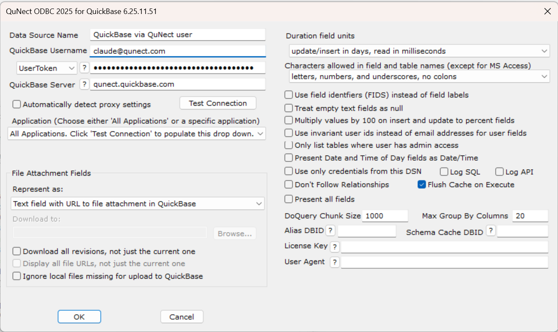Click the Data Source Name field
The image size is (558, 332).
click(178, 34)
